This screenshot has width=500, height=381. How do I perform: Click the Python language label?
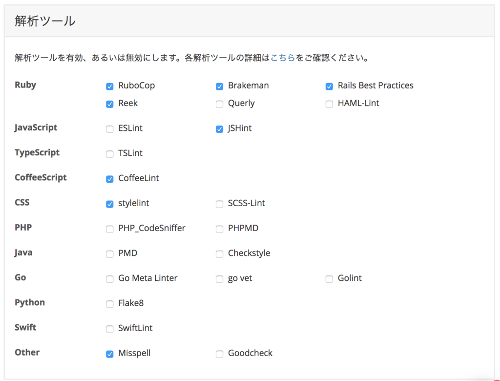(30, 302)
